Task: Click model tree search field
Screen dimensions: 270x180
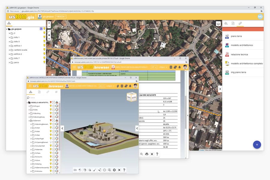Action: pos(43,98)
